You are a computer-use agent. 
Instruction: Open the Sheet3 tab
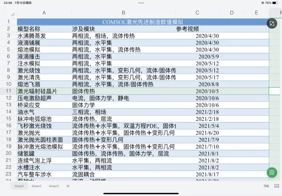[53, 186]
